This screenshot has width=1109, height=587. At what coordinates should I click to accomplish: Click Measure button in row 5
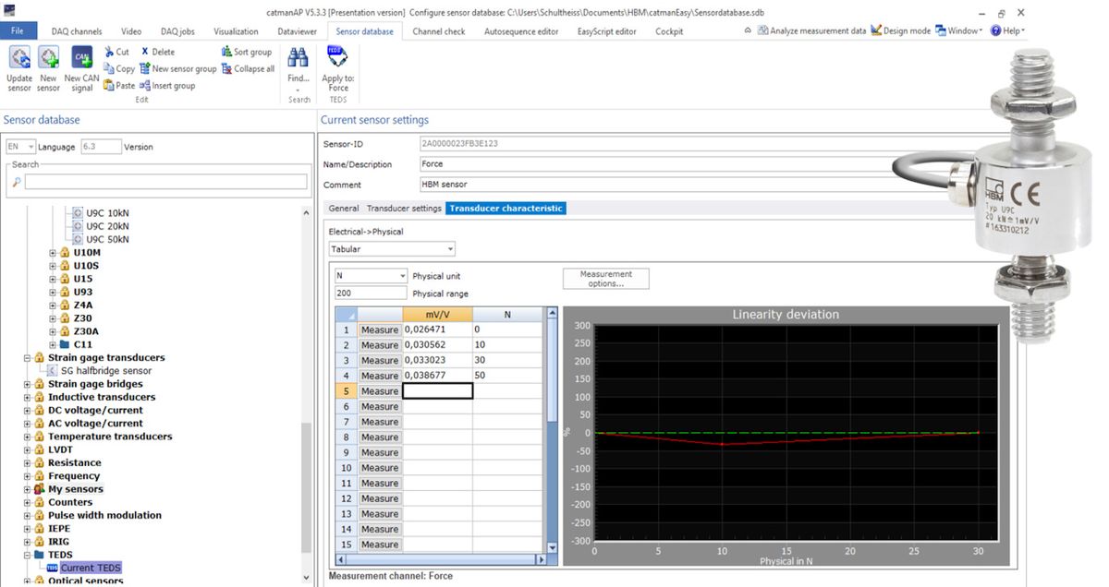click(379, 391)
